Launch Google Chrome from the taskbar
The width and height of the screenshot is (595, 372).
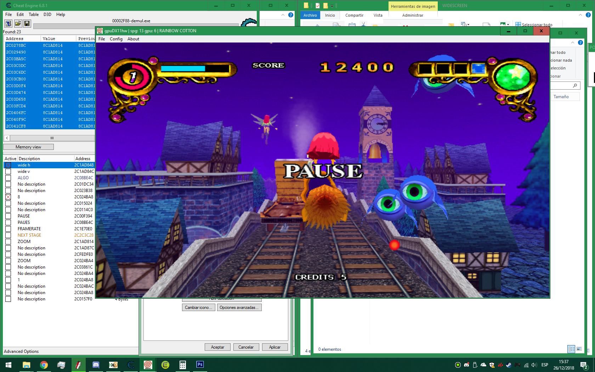[x=44, y=365]
